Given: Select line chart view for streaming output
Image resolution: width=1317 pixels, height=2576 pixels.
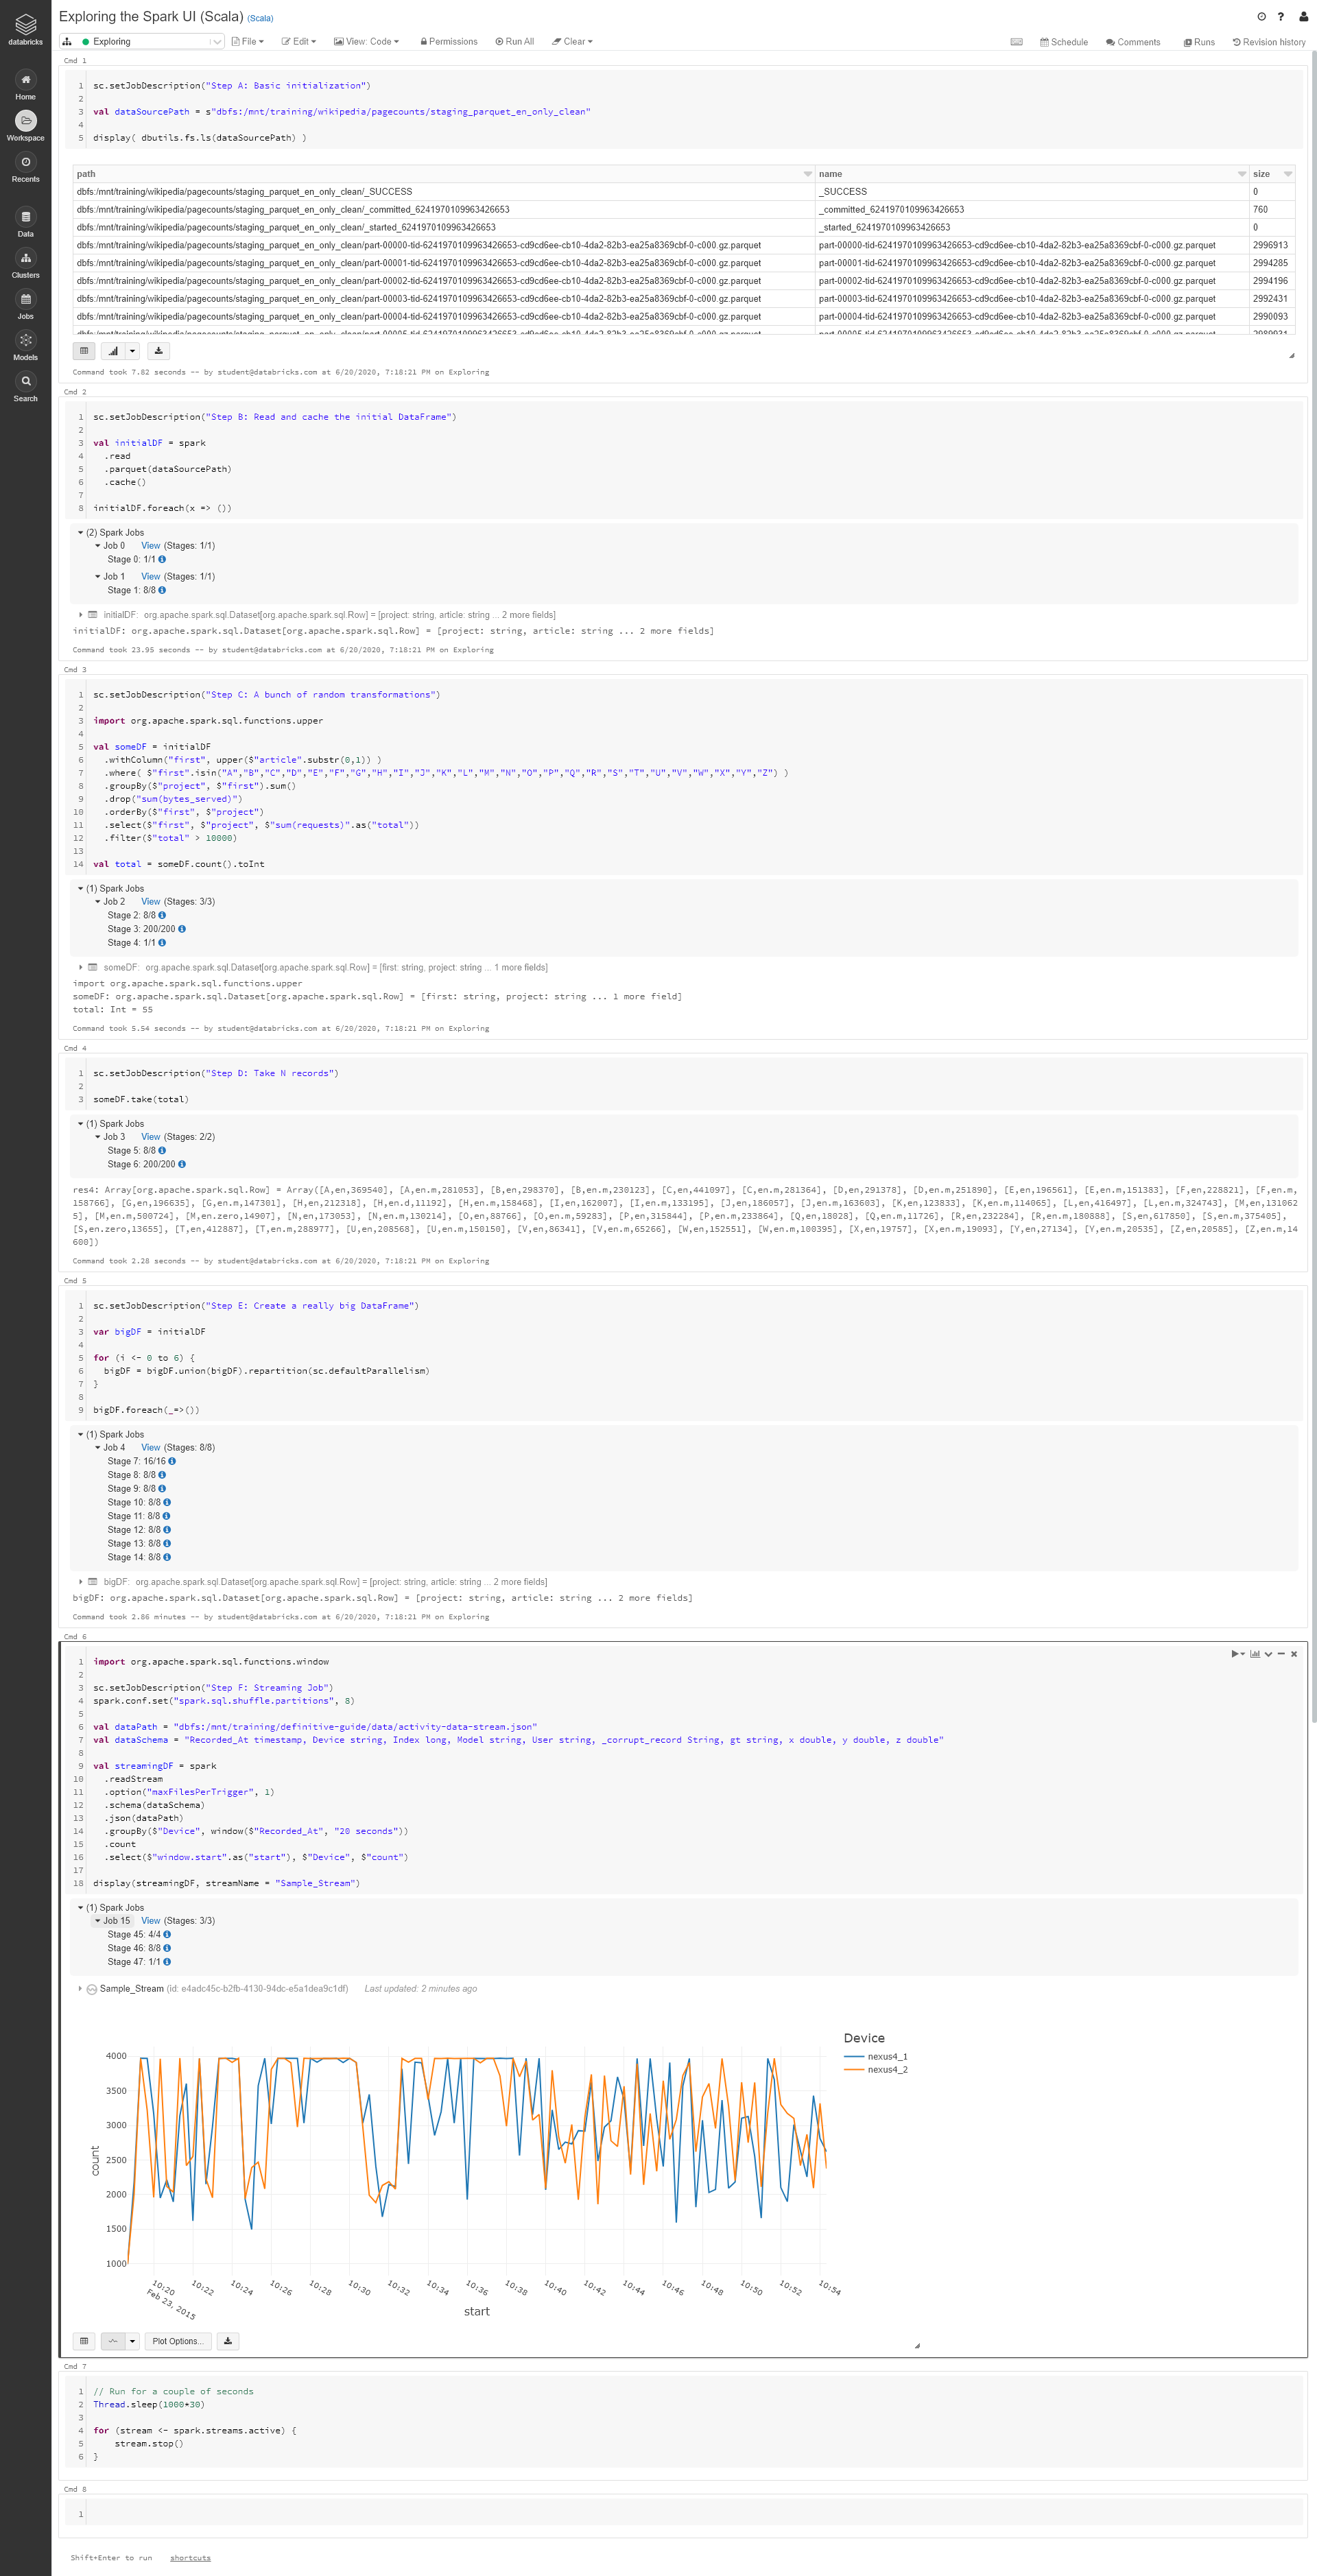Looking at the screenshot, I should coord(113,2341).
